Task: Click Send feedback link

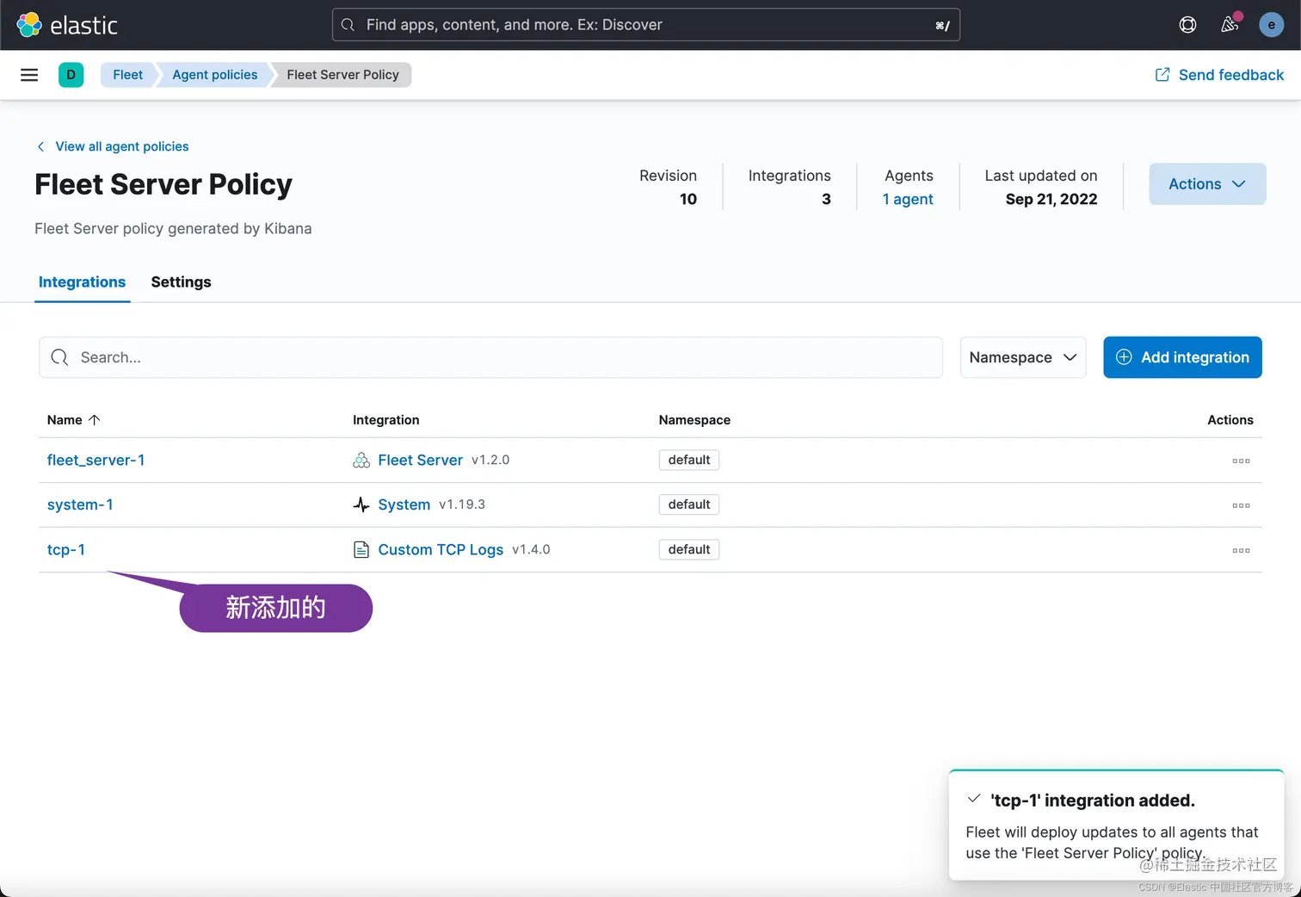Action: coord(1219,75)
